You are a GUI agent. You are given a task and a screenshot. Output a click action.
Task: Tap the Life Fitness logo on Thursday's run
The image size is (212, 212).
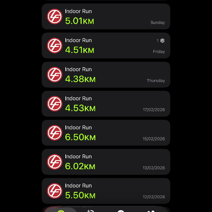coord(54,75)
